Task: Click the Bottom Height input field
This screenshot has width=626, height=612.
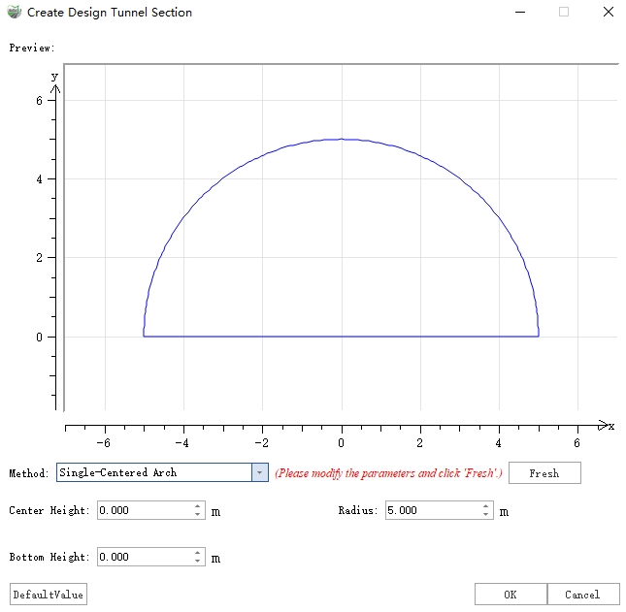Action: [x=144, y=557]
